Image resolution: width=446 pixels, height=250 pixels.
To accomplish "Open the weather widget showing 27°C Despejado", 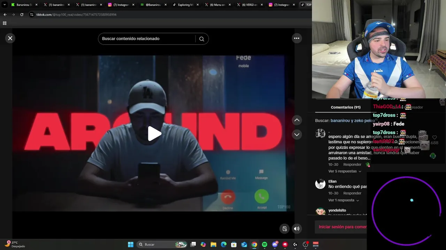I will (15, 244).
